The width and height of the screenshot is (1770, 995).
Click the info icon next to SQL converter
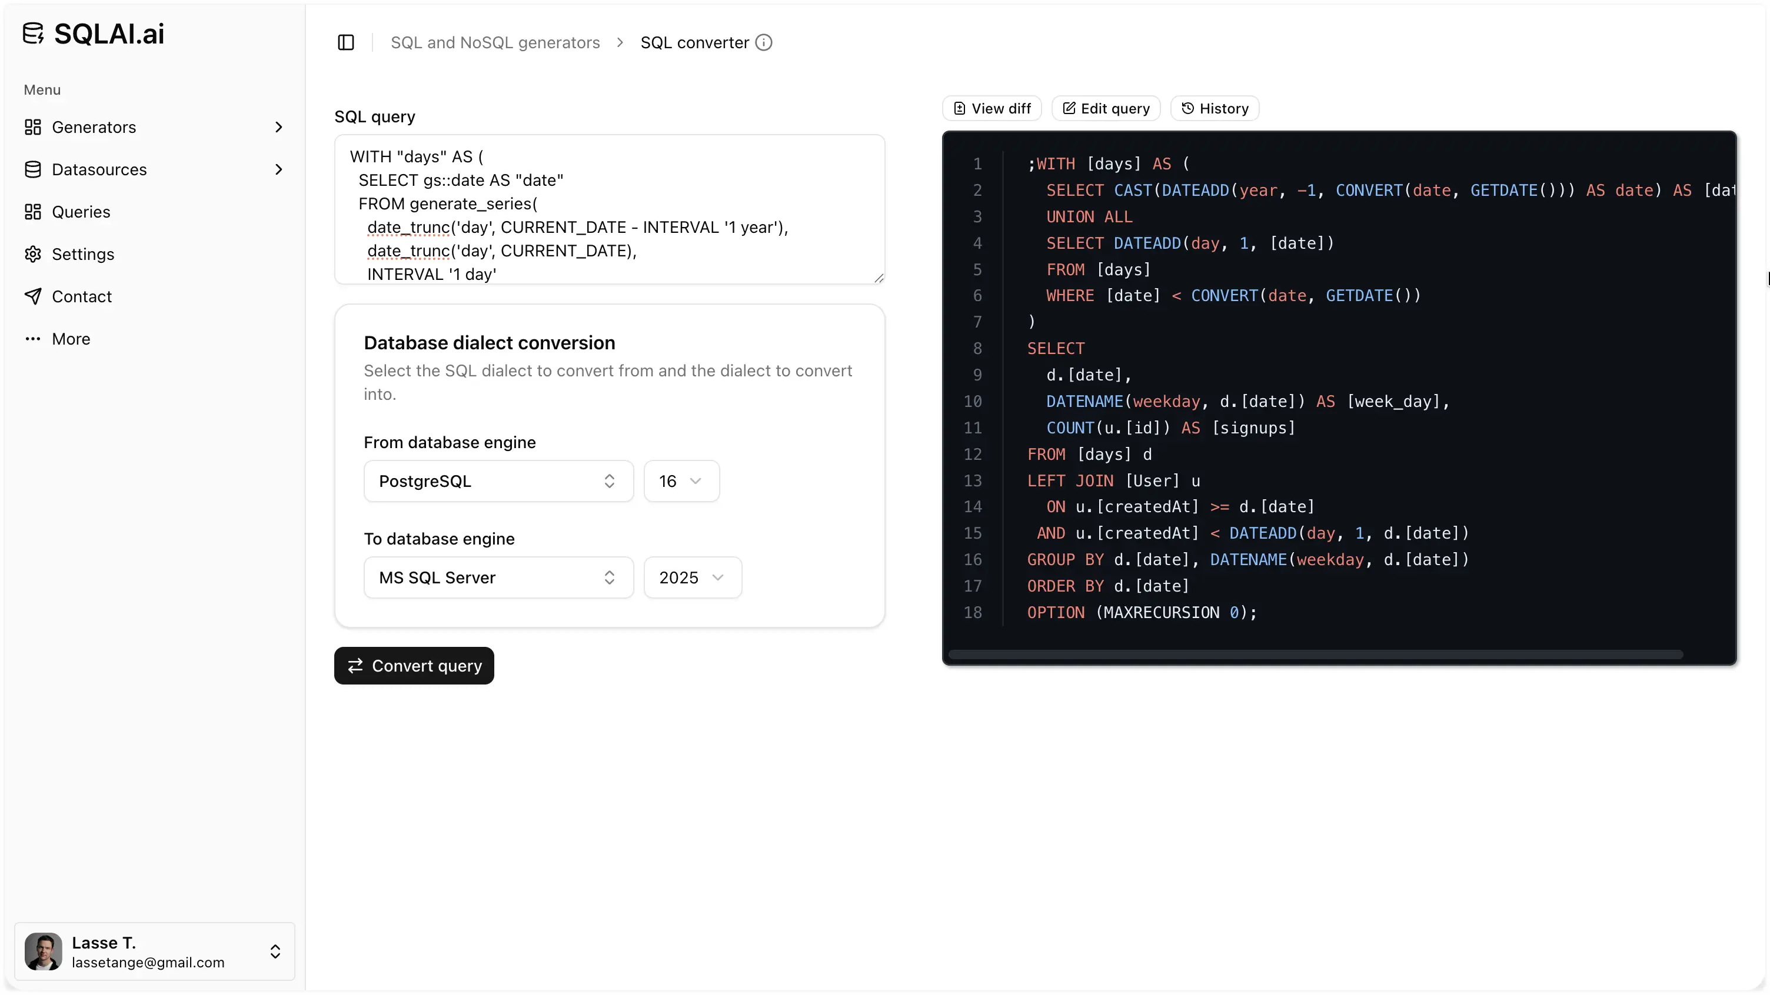(764, 42)
